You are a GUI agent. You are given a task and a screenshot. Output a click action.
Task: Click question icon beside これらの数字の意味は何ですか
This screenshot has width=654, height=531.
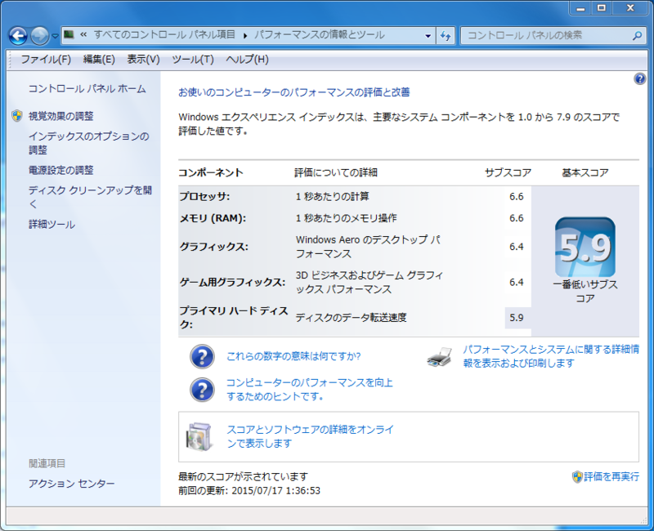pyautogui.click(x=202, y=356)
